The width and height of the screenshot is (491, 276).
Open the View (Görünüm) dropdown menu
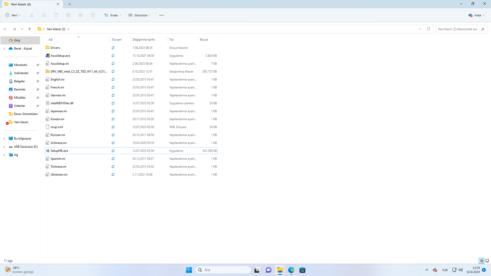tap(139, 15)
